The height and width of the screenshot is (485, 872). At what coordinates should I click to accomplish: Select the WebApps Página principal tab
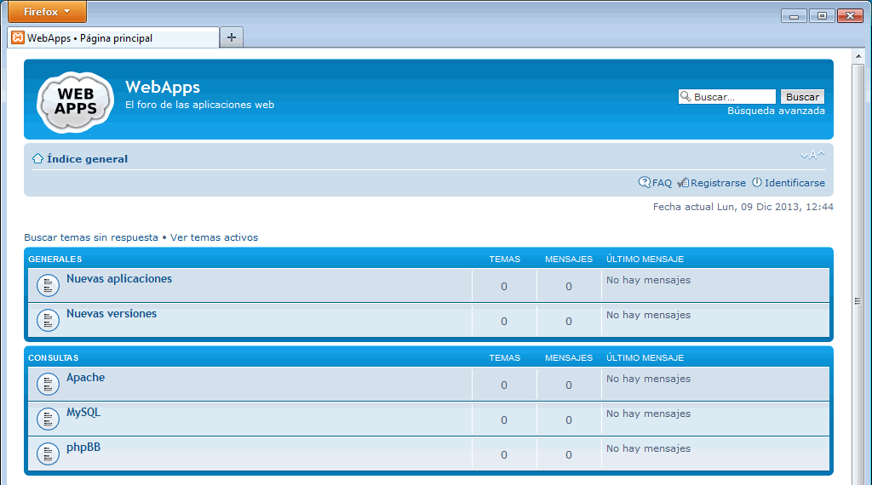coord(113,37)
